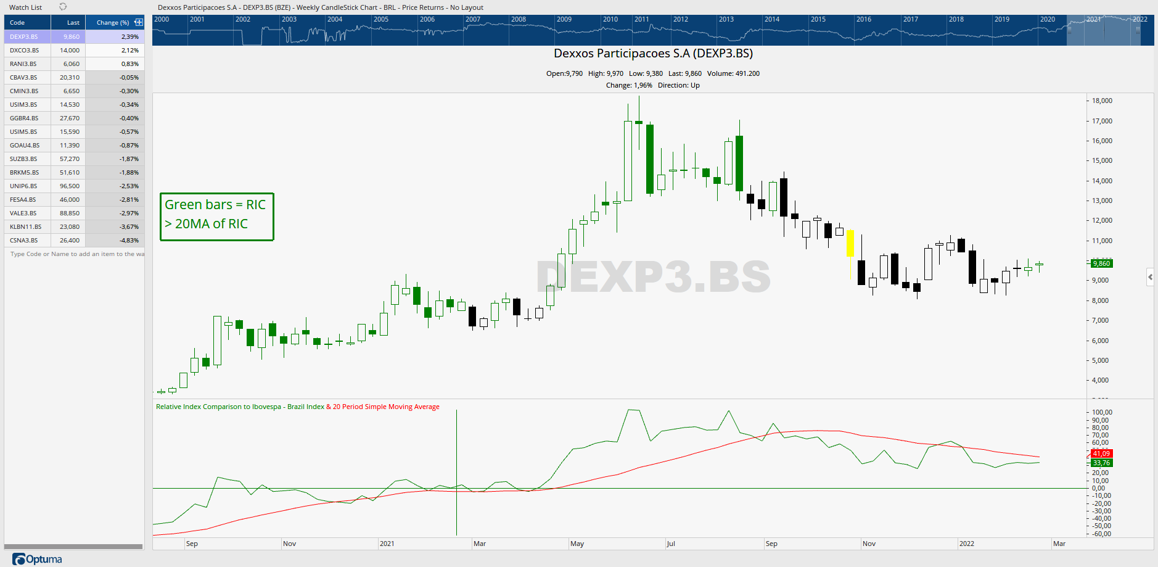
Task: Select the chart tab title for DEXP3.BS
Action: click(x=320, y=7)
